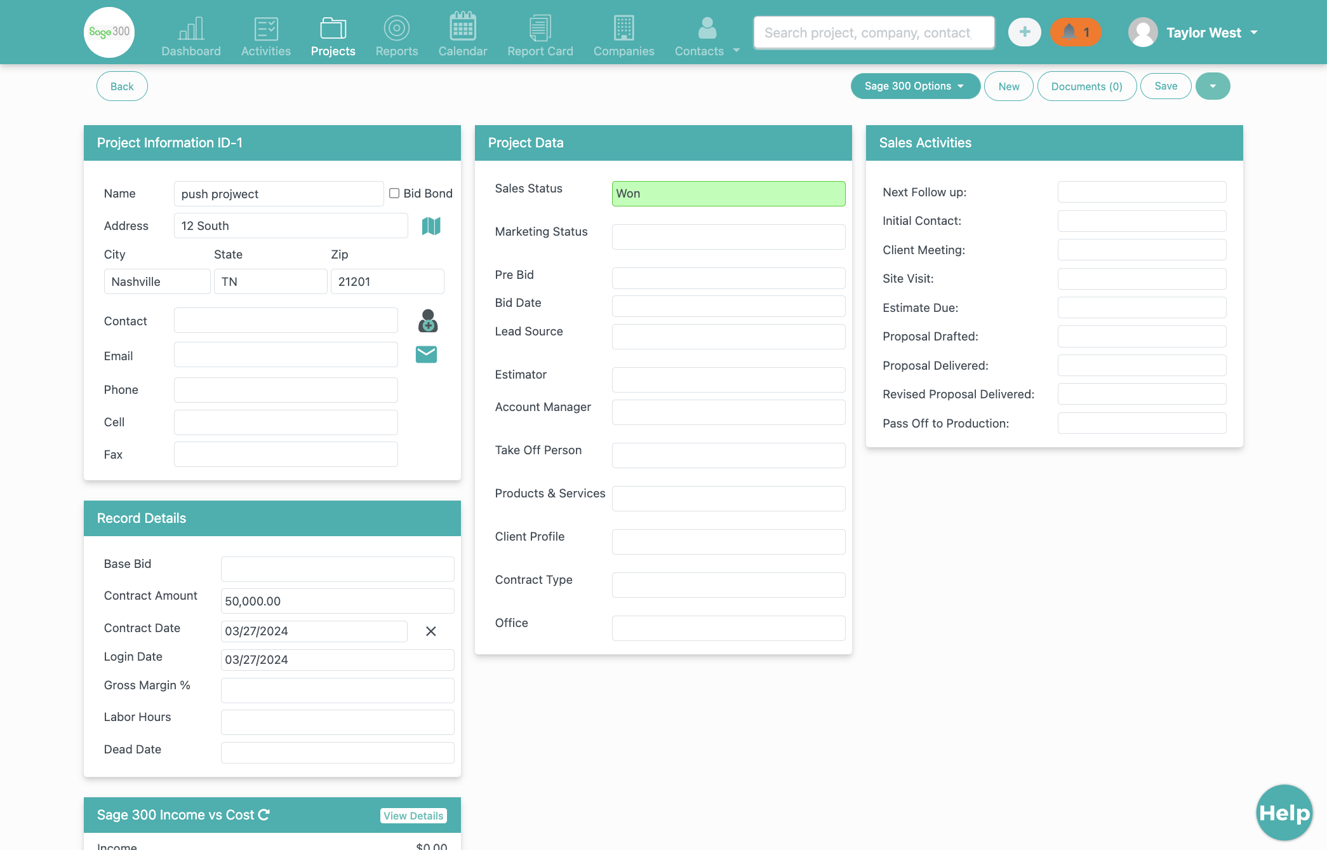Refresh Sage 300 Income vs Cost
This screenshot has height=850, width=1327.
(264, 814)
